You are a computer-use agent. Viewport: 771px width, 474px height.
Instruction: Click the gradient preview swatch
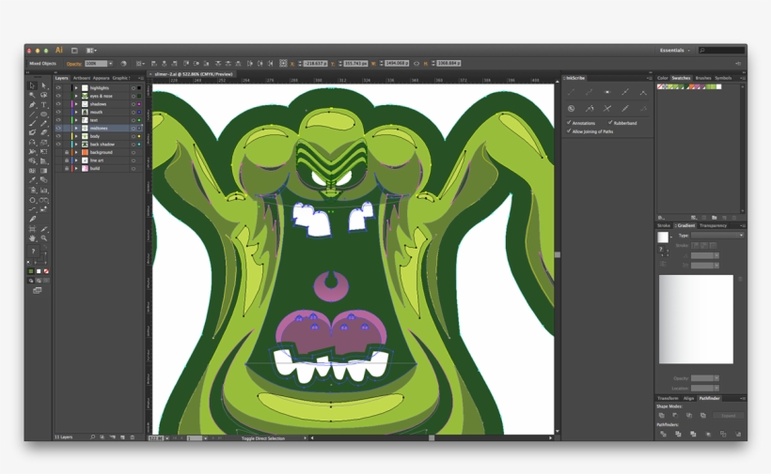663,237
